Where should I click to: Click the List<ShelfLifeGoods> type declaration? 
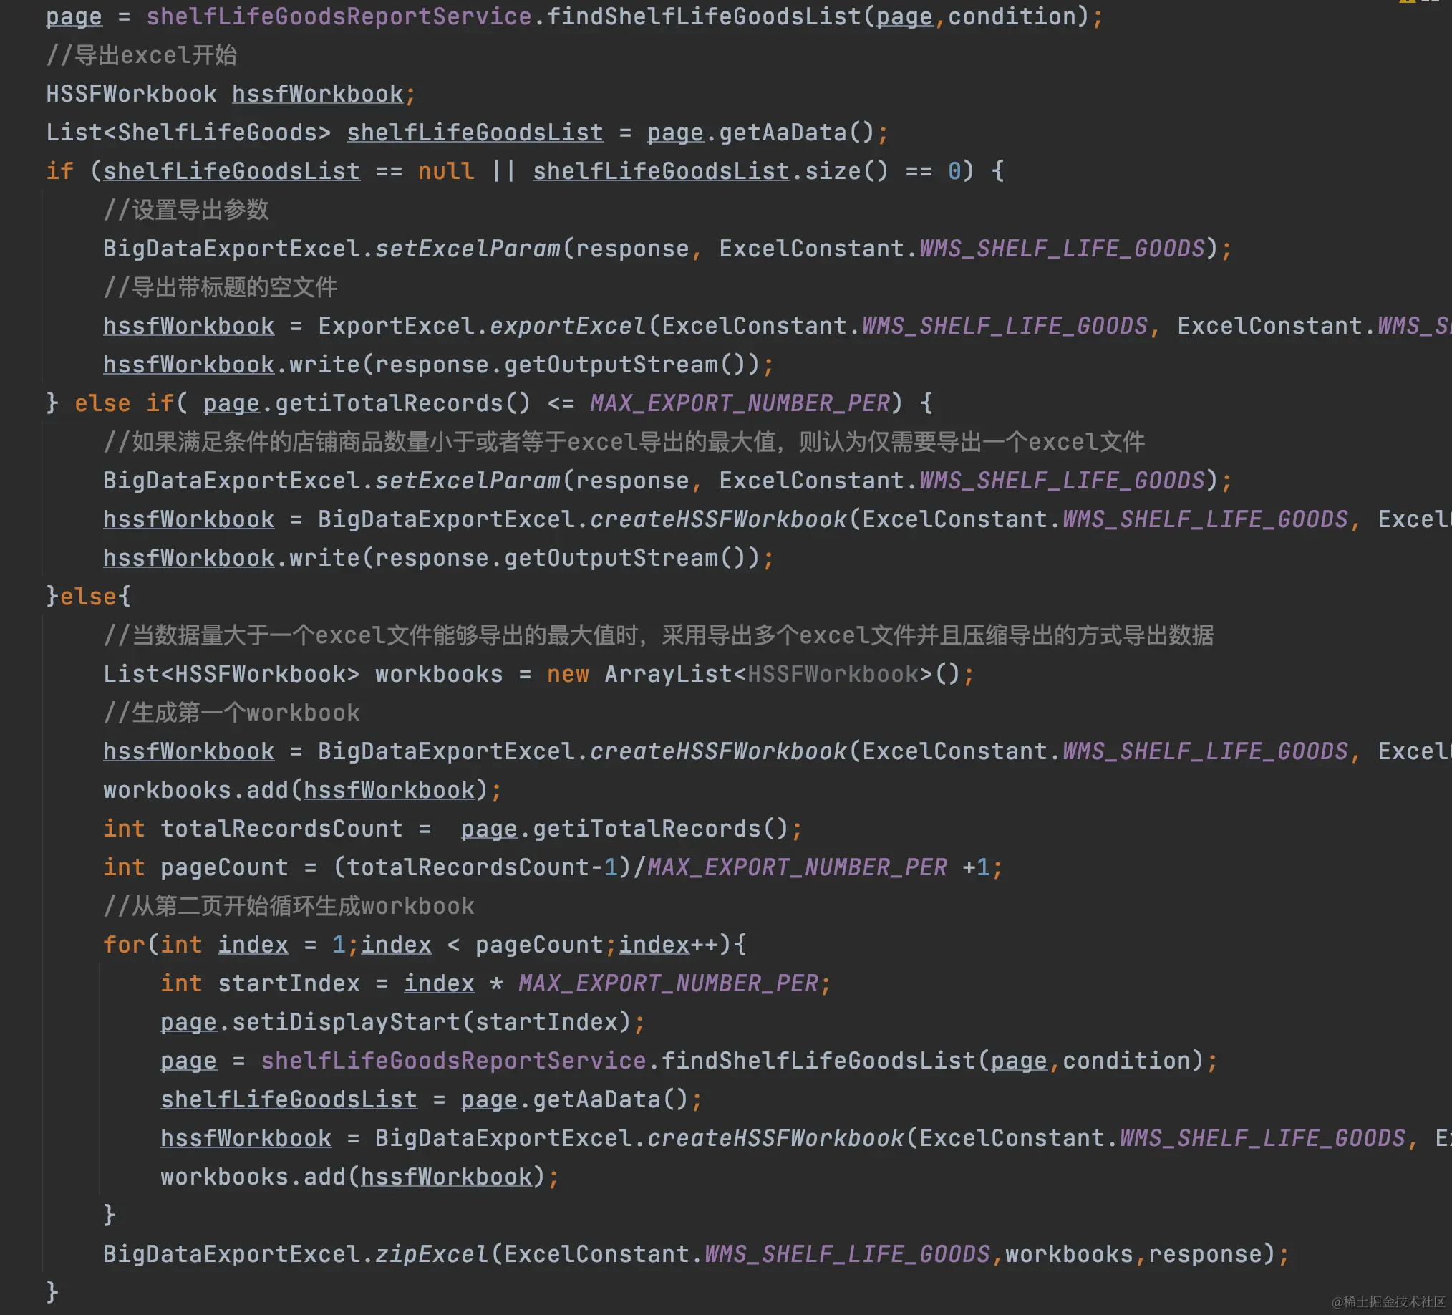[x=188, y=133]
